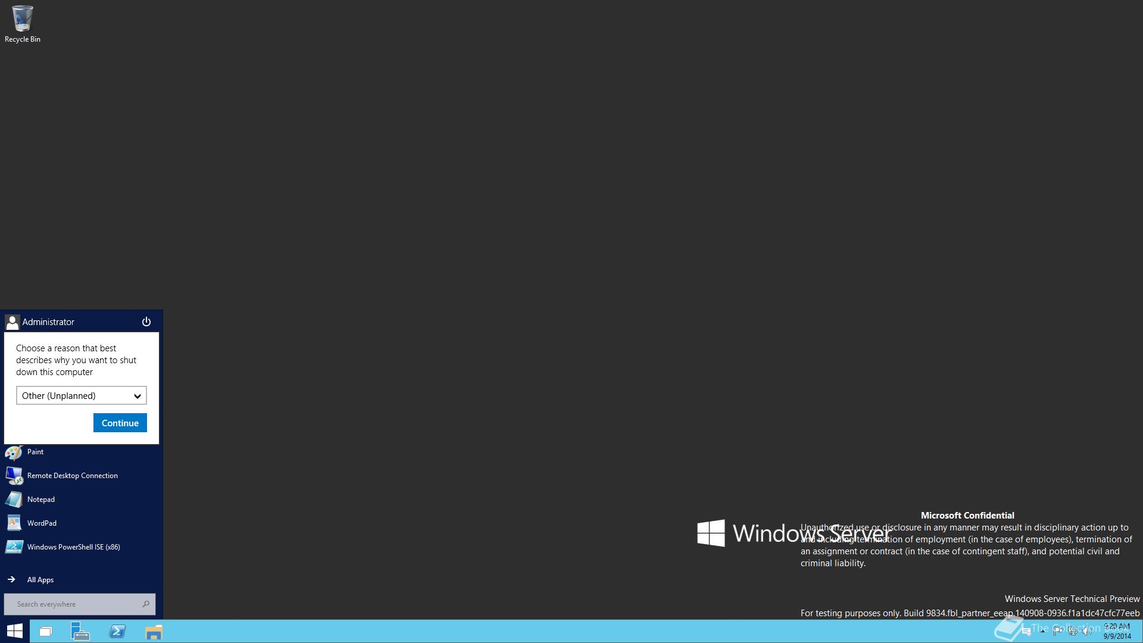Launch Server Manager from the taskbar

click(x=80, y=631)
